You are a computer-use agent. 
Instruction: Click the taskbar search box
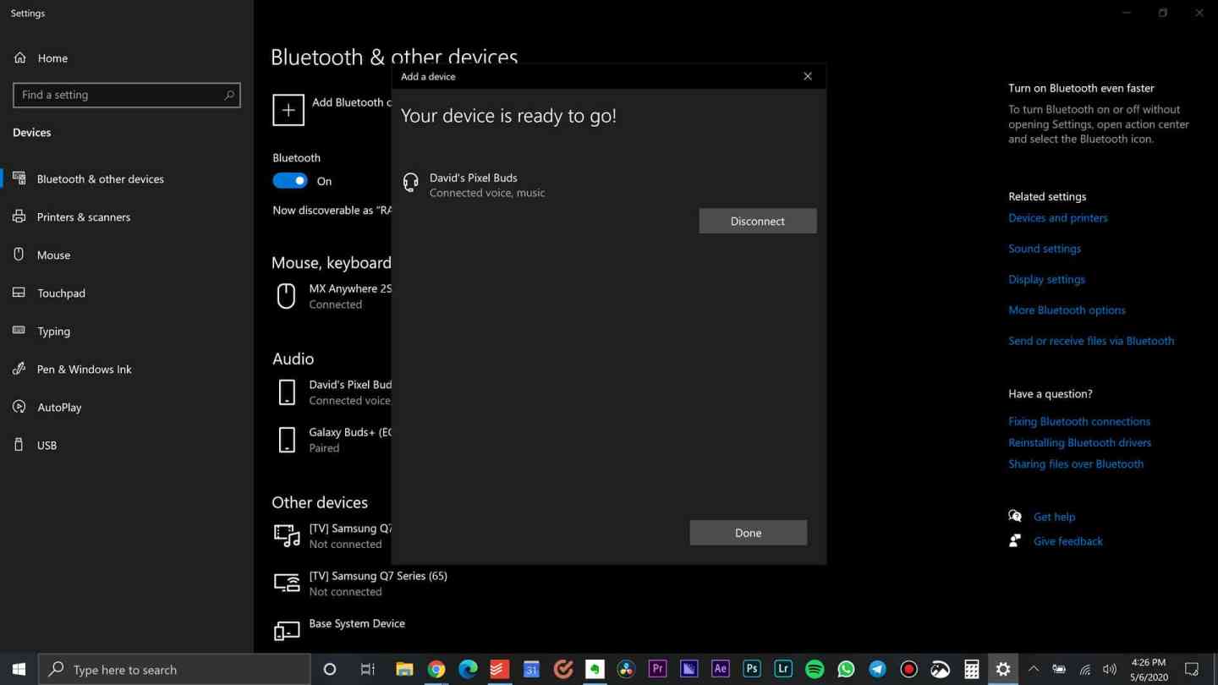[x=175, y=669]
